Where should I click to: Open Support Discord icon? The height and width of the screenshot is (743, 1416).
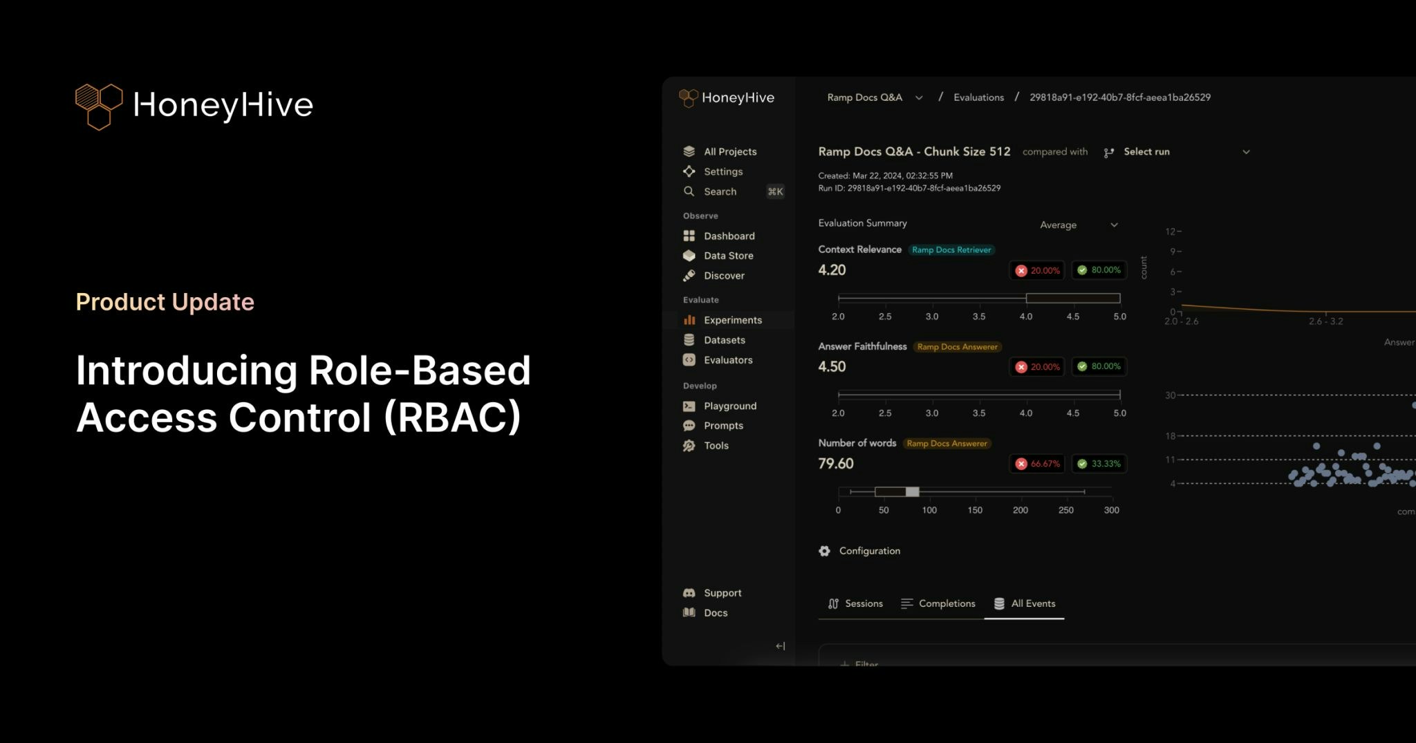click(689, 593)
